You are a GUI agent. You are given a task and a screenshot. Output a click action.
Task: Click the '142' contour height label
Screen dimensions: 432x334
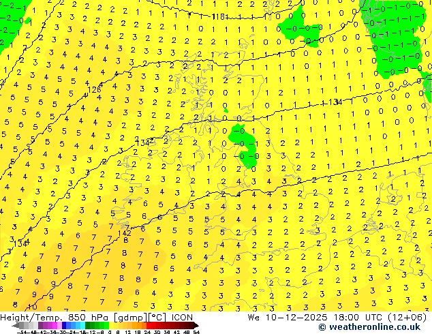point(125,233)
